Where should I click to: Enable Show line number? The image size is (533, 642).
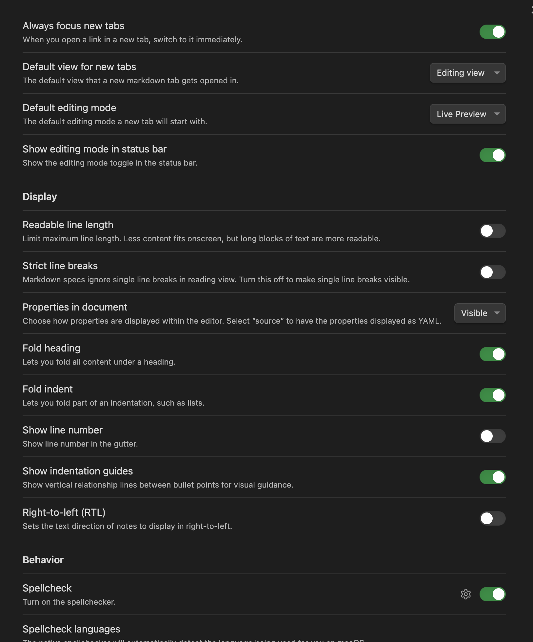(x=492, y=436)
